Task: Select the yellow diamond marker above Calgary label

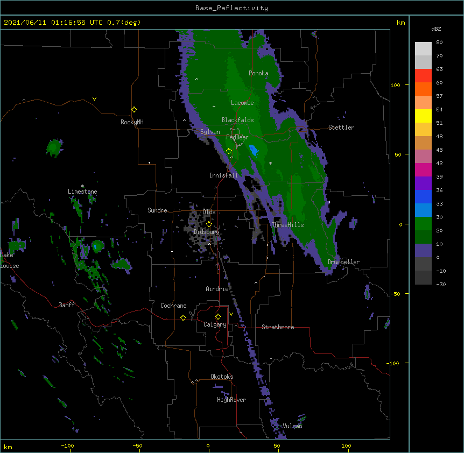Action: [x=218, y=317]
